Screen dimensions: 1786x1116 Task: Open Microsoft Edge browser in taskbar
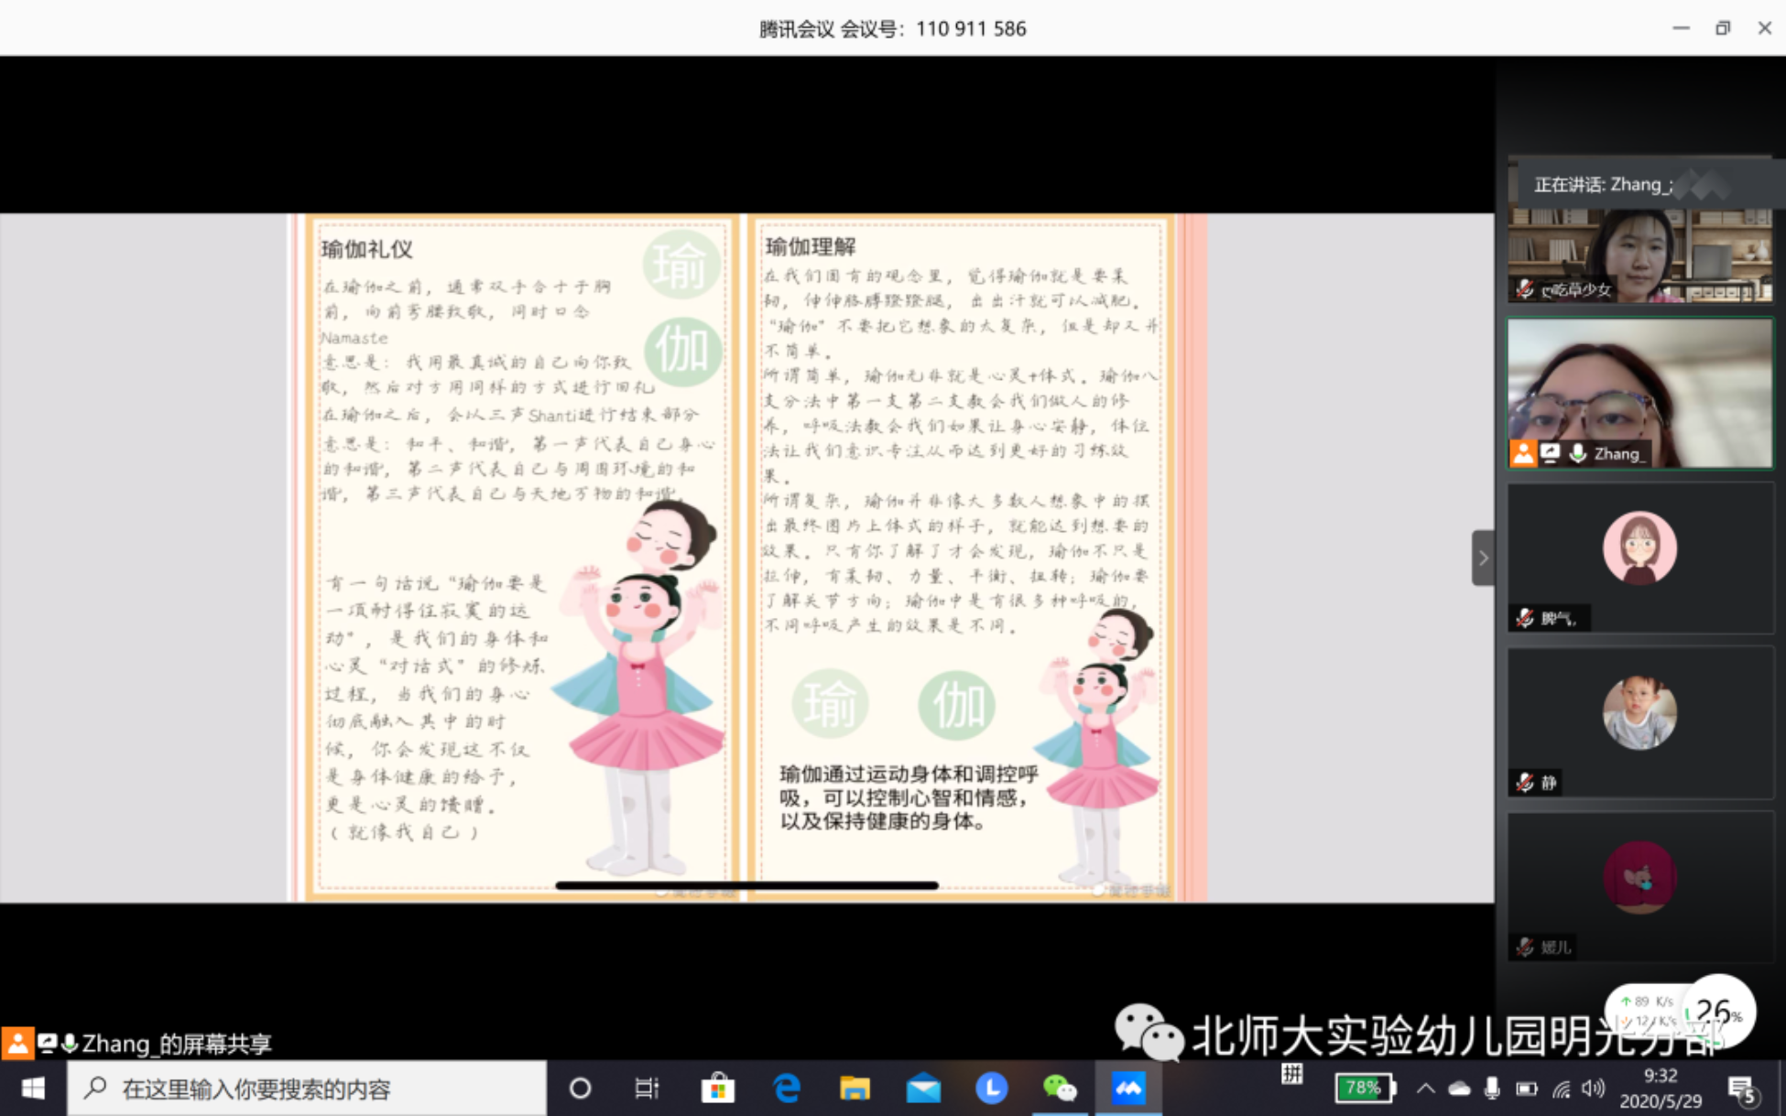point(787,1088)
